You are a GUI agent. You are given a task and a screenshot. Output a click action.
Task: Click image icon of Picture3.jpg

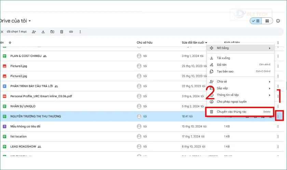tap(4, 66)
